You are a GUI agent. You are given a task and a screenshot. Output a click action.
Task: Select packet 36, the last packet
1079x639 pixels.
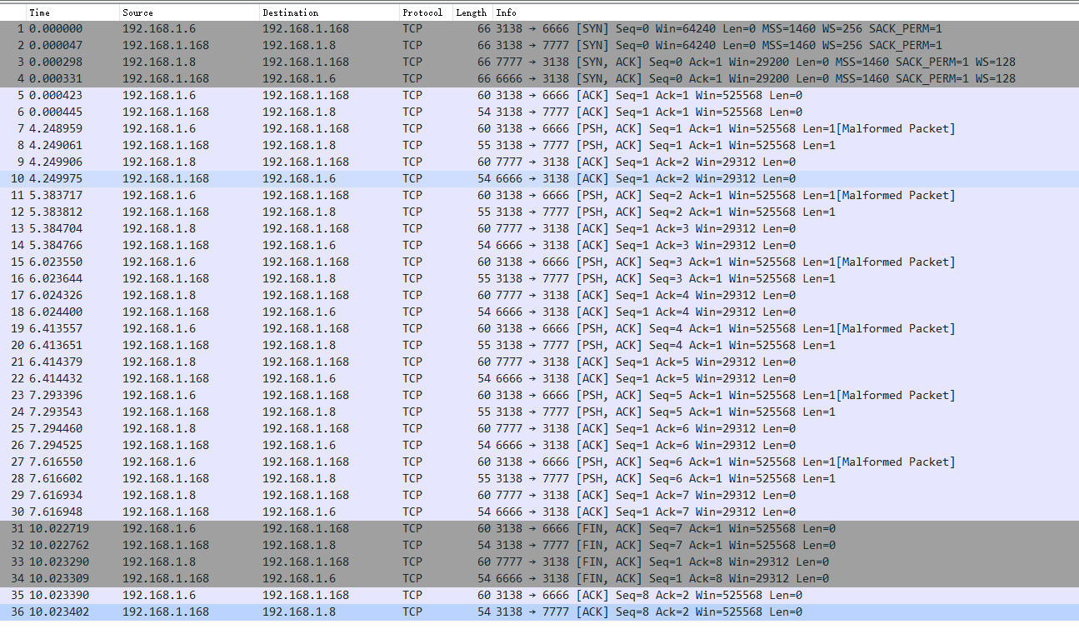(x=333, y=611)
